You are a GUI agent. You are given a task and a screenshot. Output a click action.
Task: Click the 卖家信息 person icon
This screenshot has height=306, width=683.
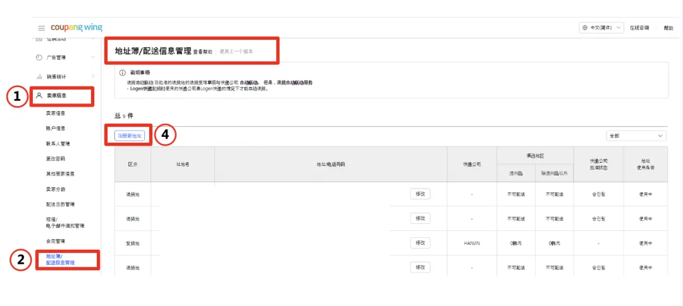(x=39, y=96)
